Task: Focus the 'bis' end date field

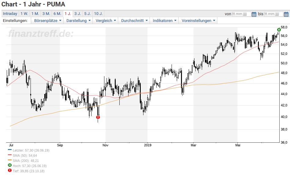Action: pos(274,14)
